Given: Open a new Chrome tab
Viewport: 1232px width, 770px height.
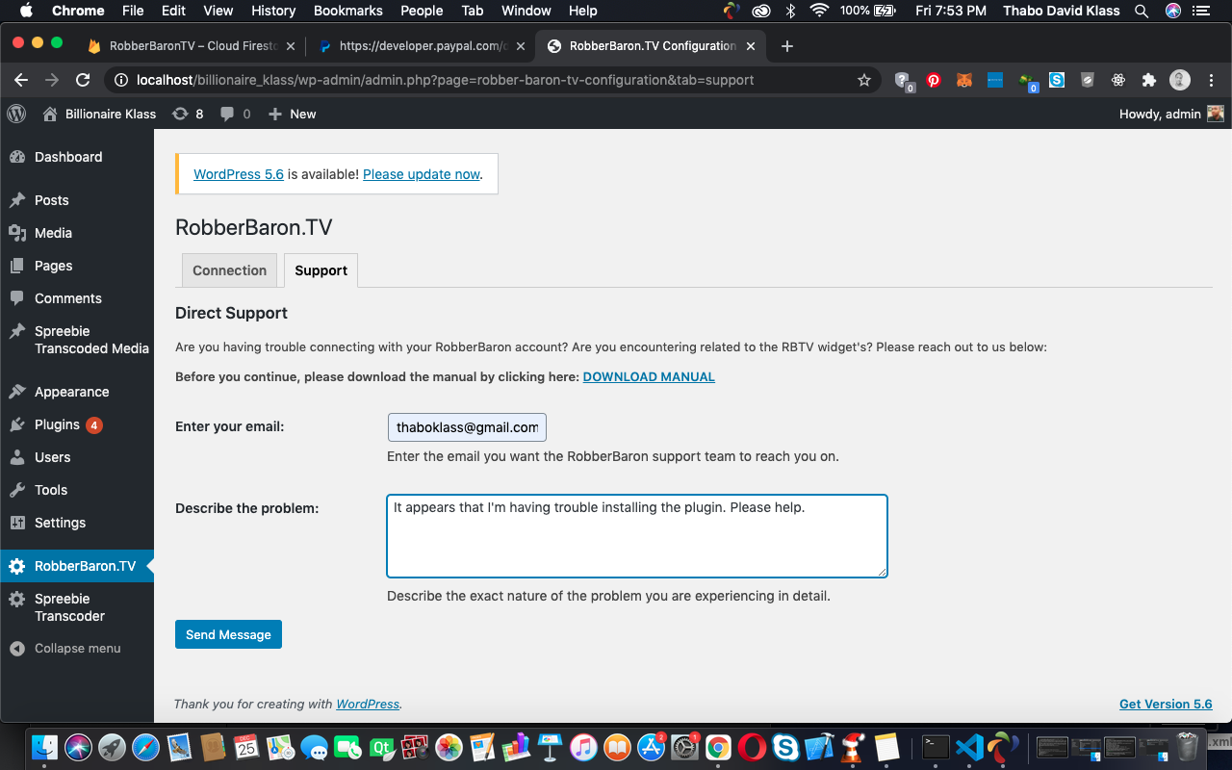Looking at the screenshot, I should click(787, 46).
